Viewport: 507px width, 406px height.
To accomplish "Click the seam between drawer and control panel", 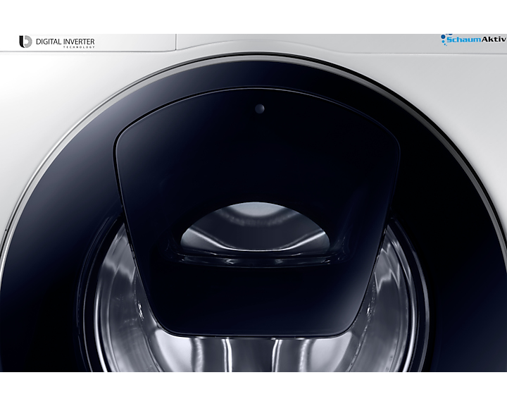I will click(176, 42).
